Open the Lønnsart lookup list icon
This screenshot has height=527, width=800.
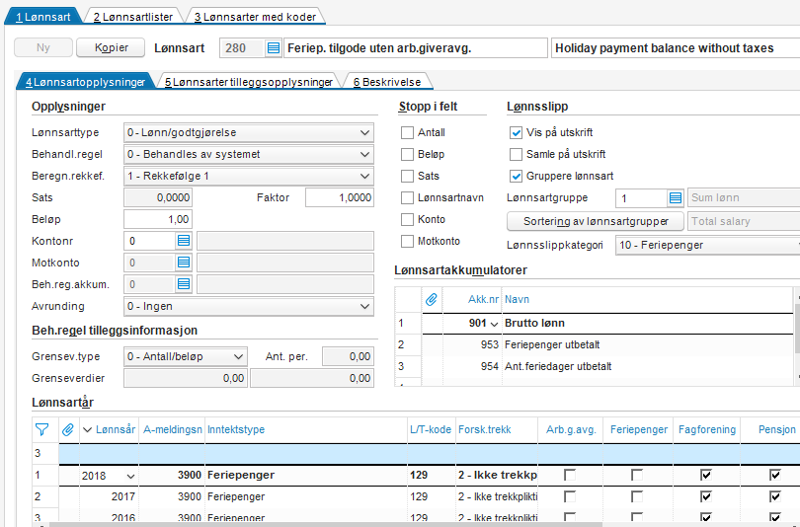pyautogui.click(x=274, y=48)
